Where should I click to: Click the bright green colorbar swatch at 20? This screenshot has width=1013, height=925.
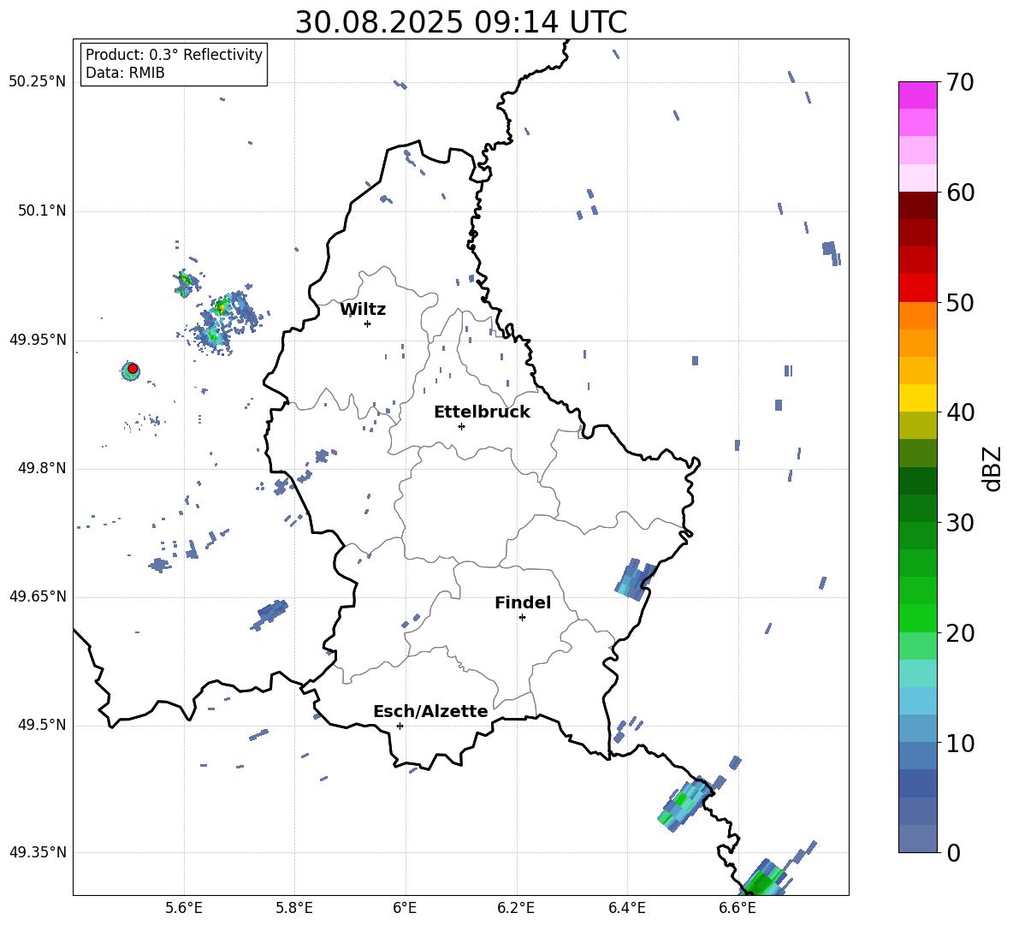click(x=917, y=618)
